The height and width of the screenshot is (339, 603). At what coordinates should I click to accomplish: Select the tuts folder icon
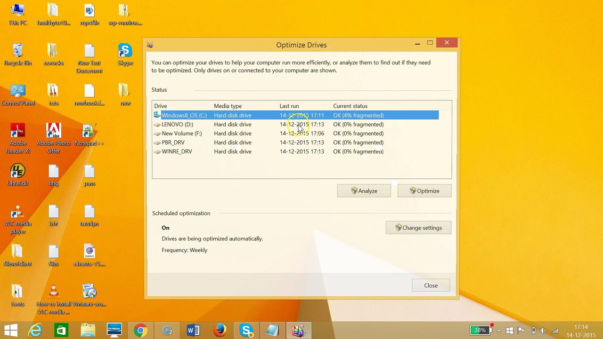(x=53, y=95)
